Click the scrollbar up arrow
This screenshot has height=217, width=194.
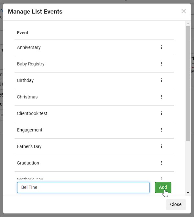pyautogui.click(x=188, y=24)
